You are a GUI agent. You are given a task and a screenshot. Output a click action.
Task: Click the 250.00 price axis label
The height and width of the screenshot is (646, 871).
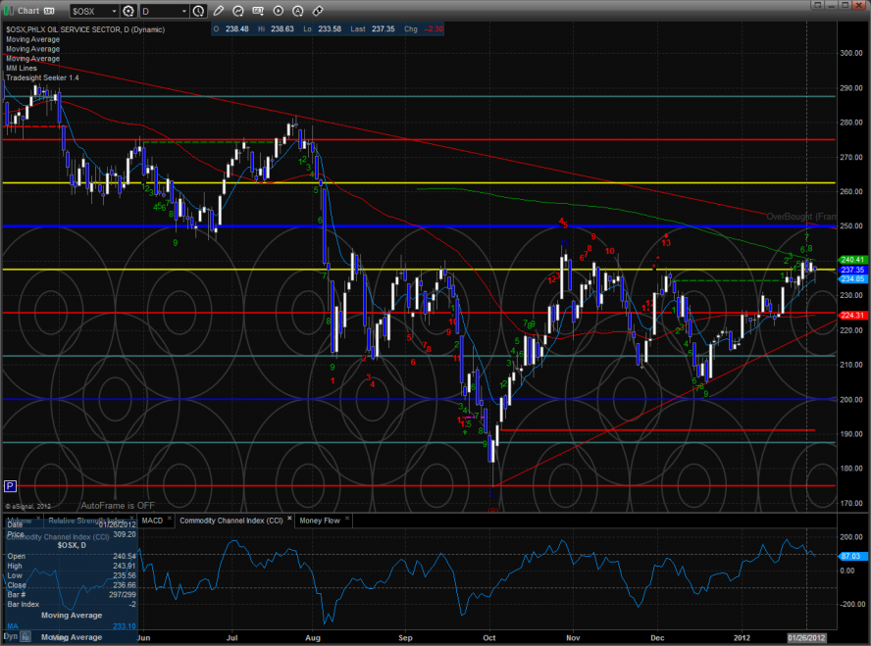[x=851, y=226]
